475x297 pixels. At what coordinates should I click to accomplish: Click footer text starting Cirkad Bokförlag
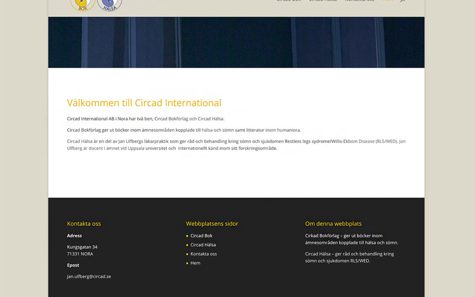point(352,239)
